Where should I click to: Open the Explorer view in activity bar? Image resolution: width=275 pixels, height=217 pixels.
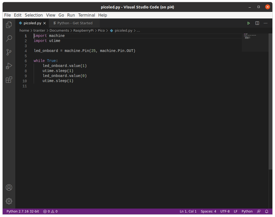[x=9, y=25]
